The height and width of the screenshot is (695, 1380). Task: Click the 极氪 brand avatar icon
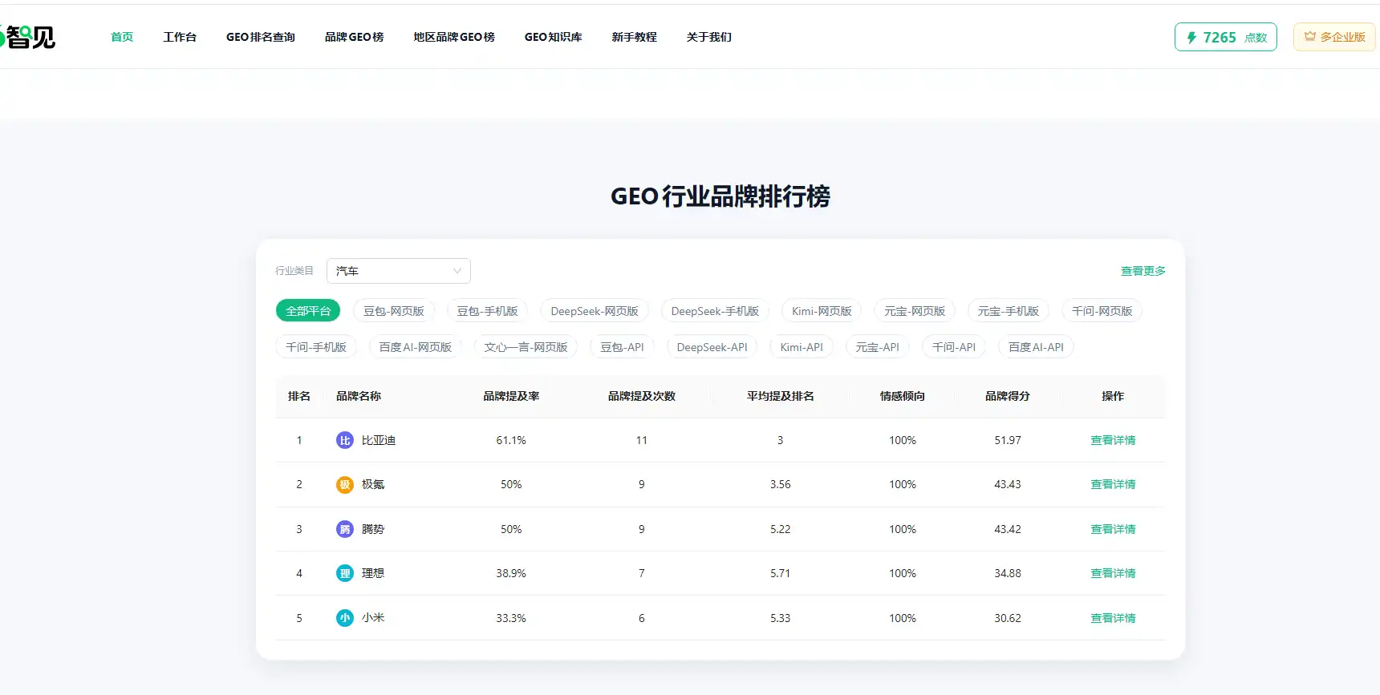pos(345,484)
